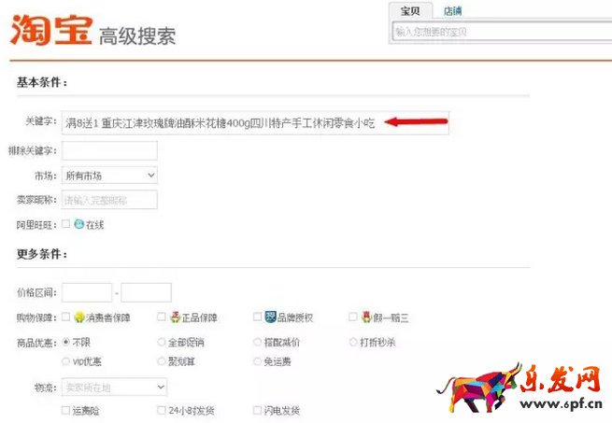Click the minimum 价格区间 price field
The height and width of the screenshot is (423, 612).
pos(87,292)
